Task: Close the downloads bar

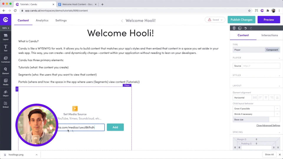Action: tap(280, 155)
